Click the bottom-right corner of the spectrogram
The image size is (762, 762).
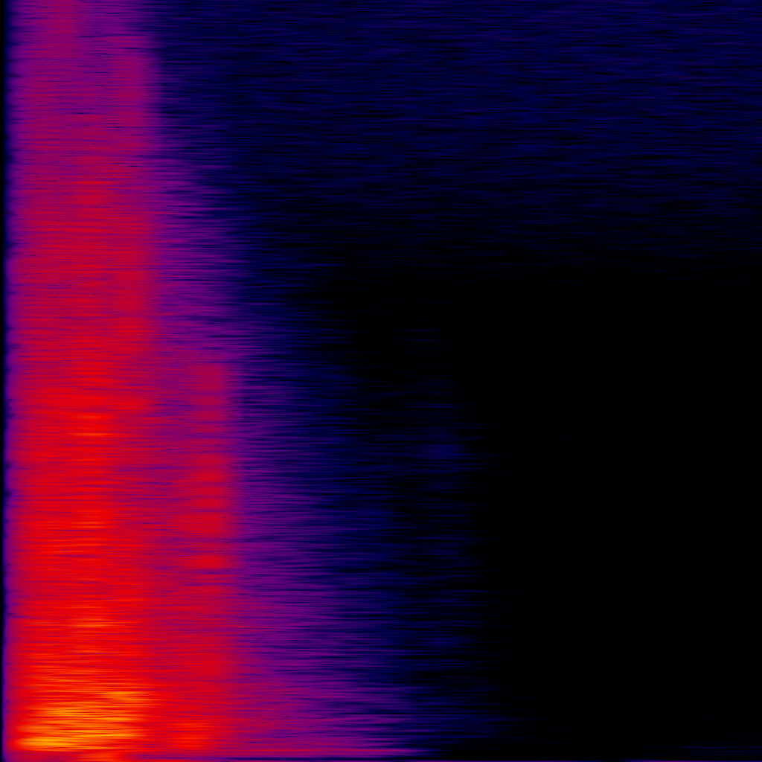(x=759, y=759)
